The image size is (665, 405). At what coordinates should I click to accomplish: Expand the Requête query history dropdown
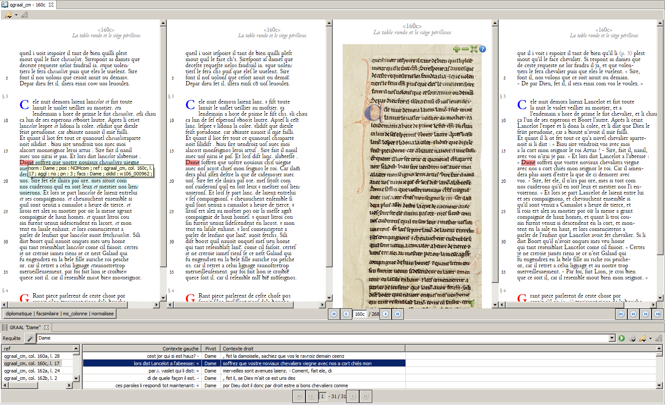612,338
